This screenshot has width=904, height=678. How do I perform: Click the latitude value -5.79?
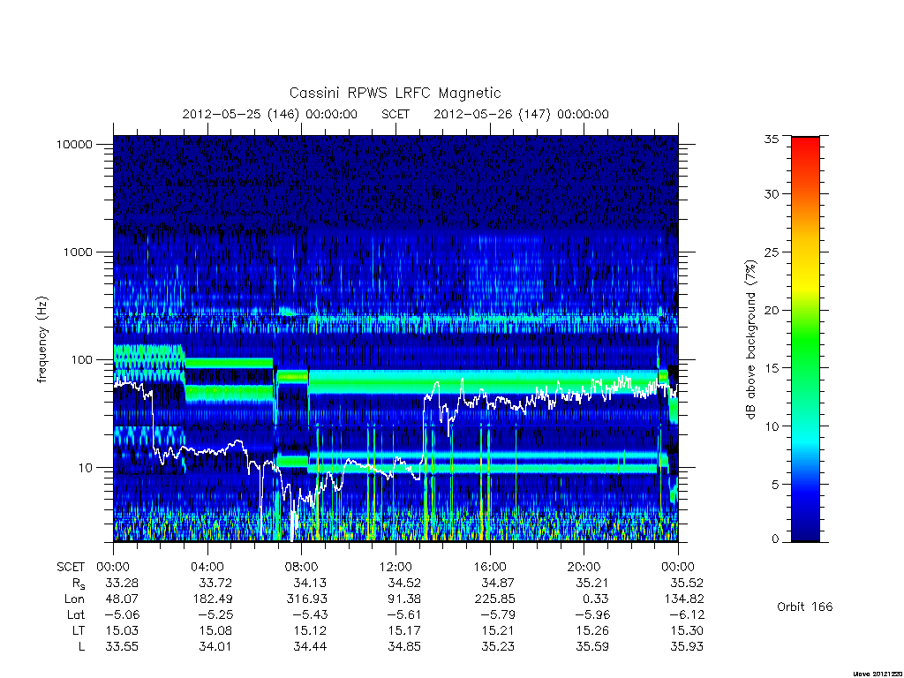[x=498, y=615]
